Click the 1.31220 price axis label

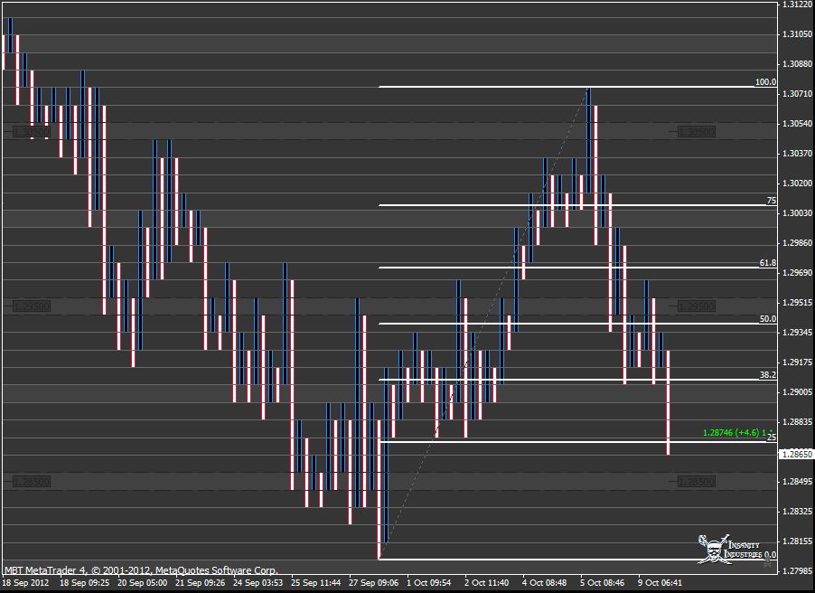[x=797, y=5]
